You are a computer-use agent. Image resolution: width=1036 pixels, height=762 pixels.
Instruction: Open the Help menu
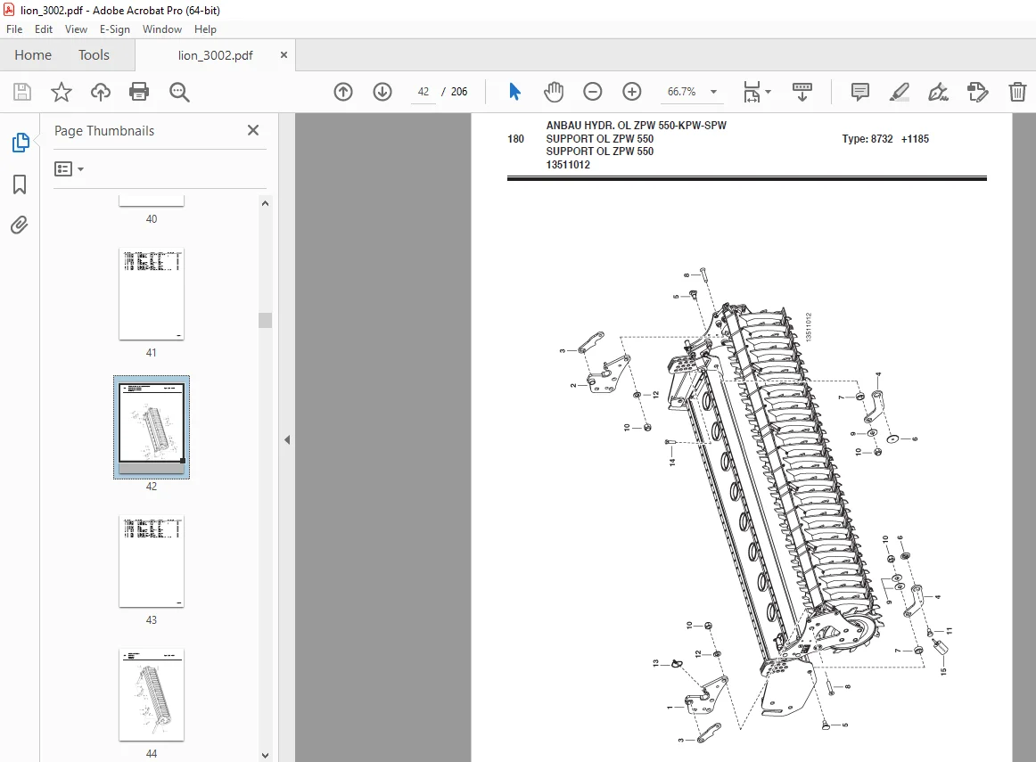(x=205, y=29)
